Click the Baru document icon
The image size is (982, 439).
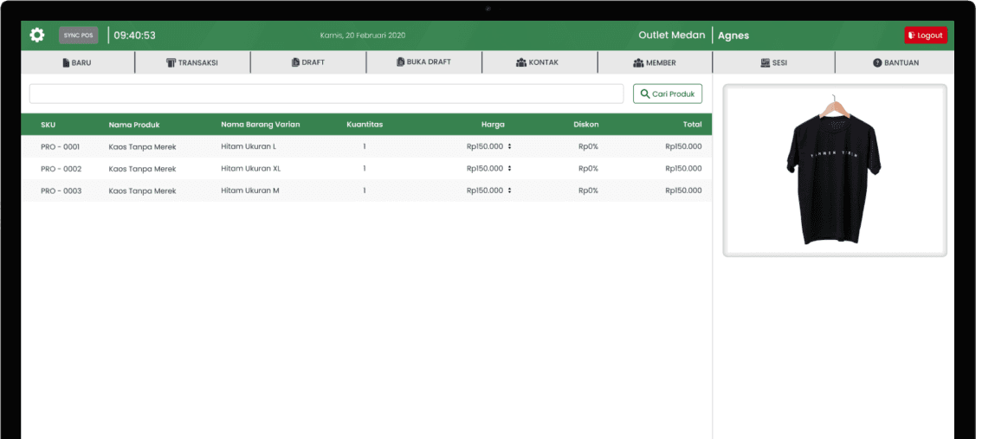66,63
